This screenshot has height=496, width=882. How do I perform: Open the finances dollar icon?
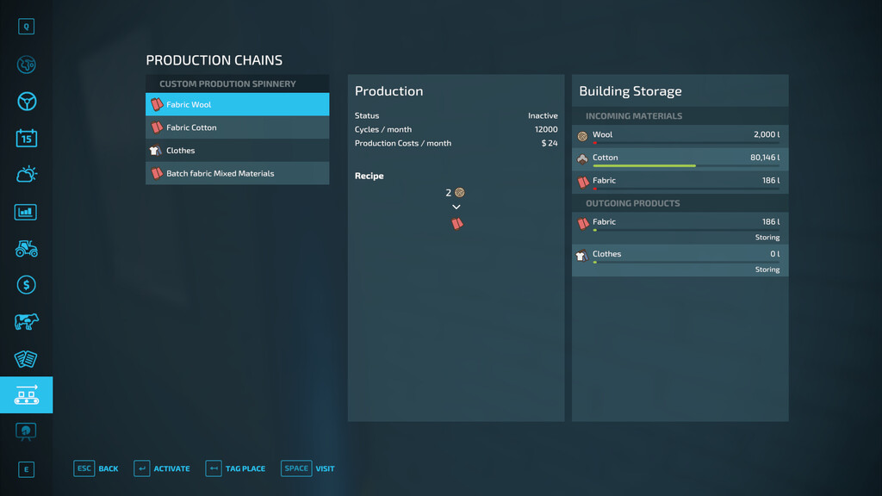[x=26, y=284]
